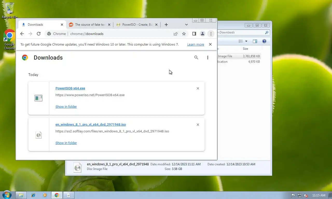Open a new tab with plus button
Viewport: 332px width, 199px height.
point(166,25)
